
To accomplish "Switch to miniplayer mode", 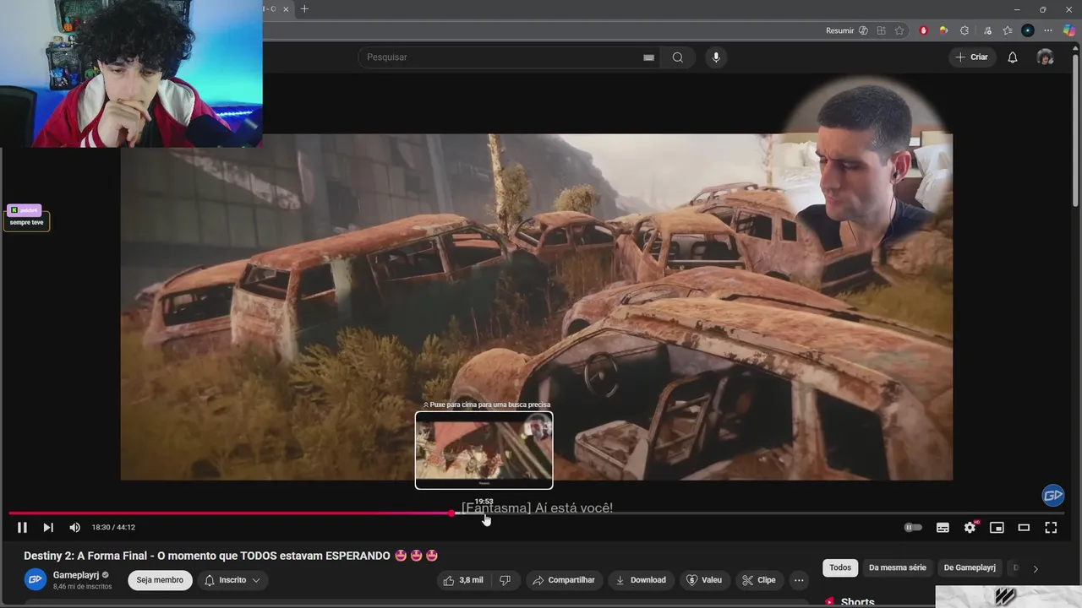I will point(997,528).
